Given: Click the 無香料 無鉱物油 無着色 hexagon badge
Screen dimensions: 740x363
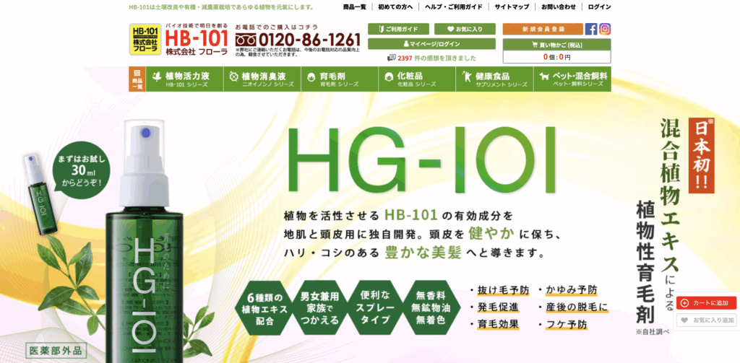Looking at the screenshot, I should [x=430, y=309].
